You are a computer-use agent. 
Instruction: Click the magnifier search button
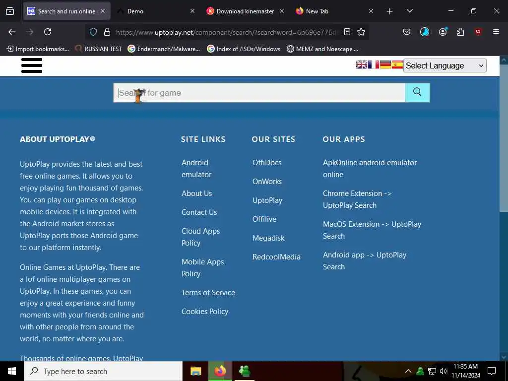pyautogui.click(x=417, y=93)
